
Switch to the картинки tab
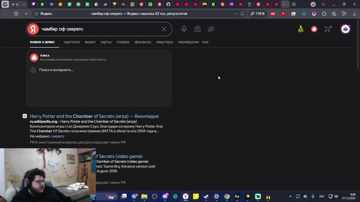click(x=72, y=42)
